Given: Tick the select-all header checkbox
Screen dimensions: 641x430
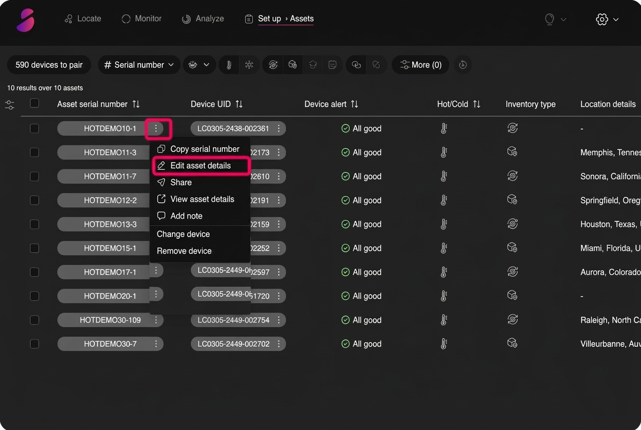Looking at the screenshot, I should 34,103.
